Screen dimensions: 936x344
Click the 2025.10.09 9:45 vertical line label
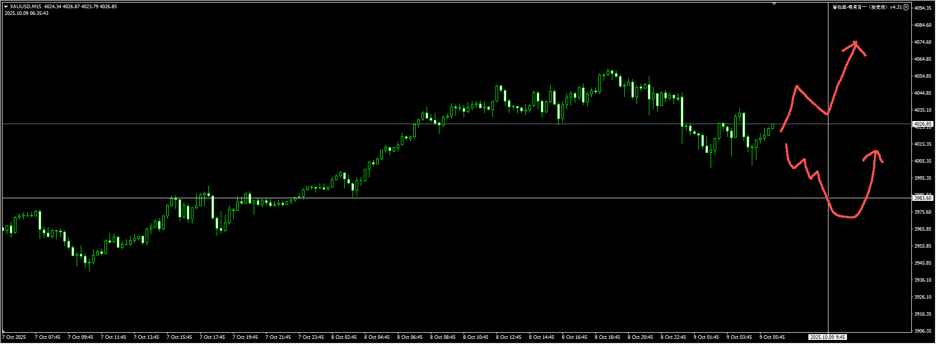[x=827, y=337]
